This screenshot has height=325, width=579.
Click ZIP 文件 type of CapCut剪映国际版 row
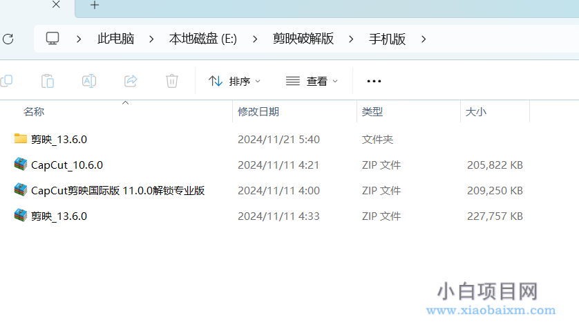381,190
